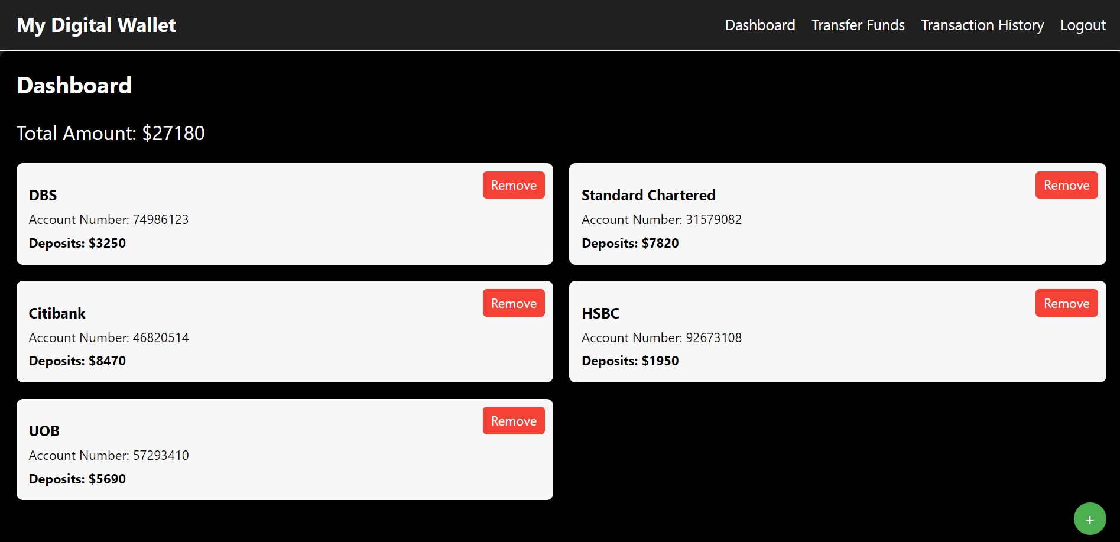1120x542 pixels.
Task: Click Account Number: 57293410
Action: [x=109, y=455]
